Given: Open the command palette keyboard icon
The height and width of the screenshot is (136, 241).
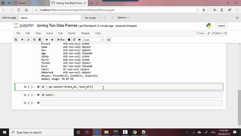Looking at the screenshot, I should pyautogui.click(x=108, y=40).
